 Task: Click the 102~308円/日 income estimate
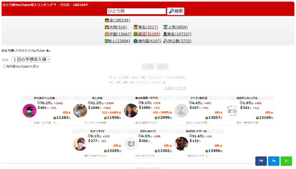(x=162, y=113)
